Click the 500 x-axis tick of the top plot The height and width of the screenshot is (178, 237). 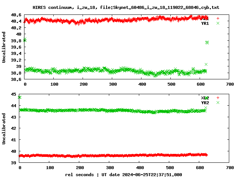pyautogui.click(x=171, y=84)
